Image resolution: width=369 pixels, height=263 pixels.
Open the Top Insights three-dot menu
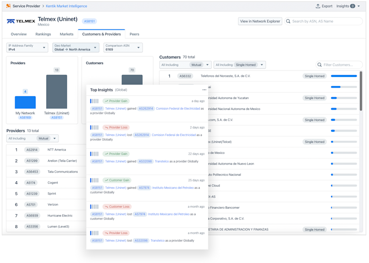(x=204, y=90)
